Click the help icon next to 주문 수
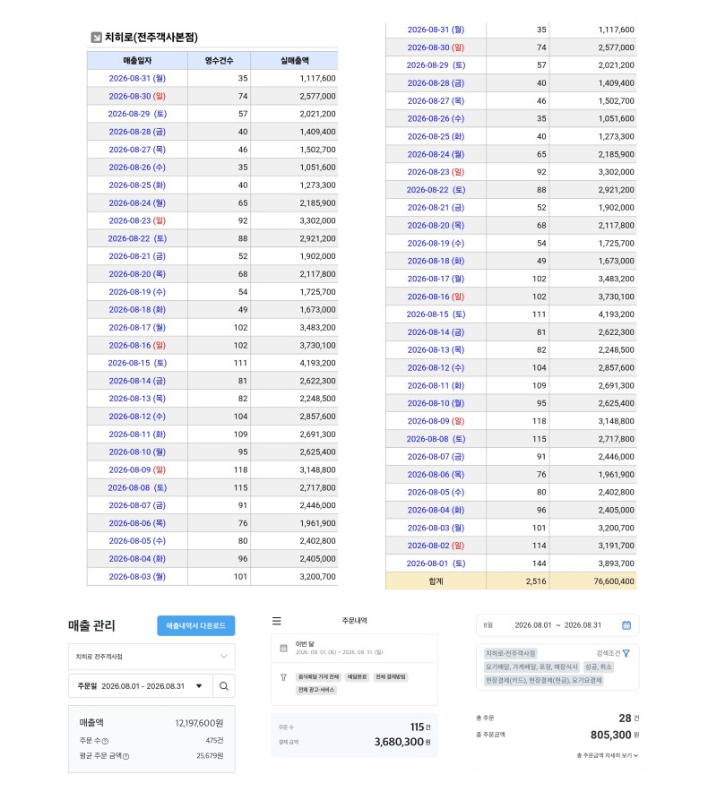The height and width of the screenshot is (800, 717). [105, 741]
